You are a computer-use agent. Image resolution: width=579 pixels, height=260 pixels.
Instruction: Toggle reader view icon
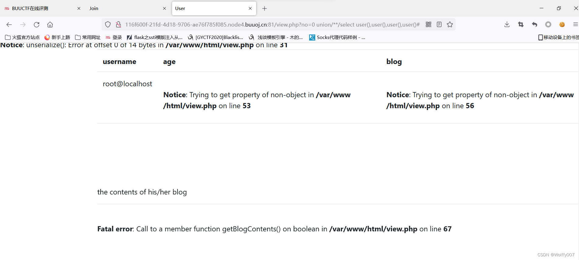pyautogui.click(x=439, y=25)
